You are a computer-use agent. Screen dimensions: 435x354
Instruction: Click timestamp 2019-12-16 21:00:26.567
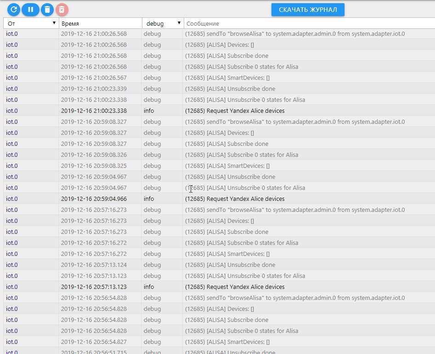tap(94, 78)
